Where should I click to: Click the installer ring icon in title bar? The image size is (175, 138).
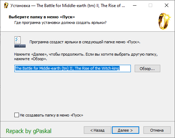pyautogui.click(x=6, y=5)
